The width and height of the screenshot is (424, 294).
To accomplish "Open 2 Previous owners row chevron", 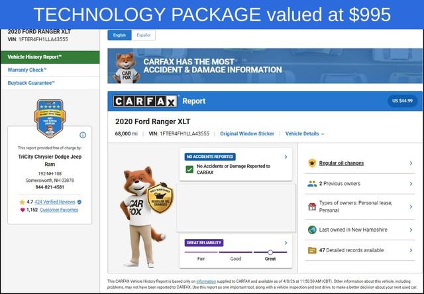I will pos(411,184).
